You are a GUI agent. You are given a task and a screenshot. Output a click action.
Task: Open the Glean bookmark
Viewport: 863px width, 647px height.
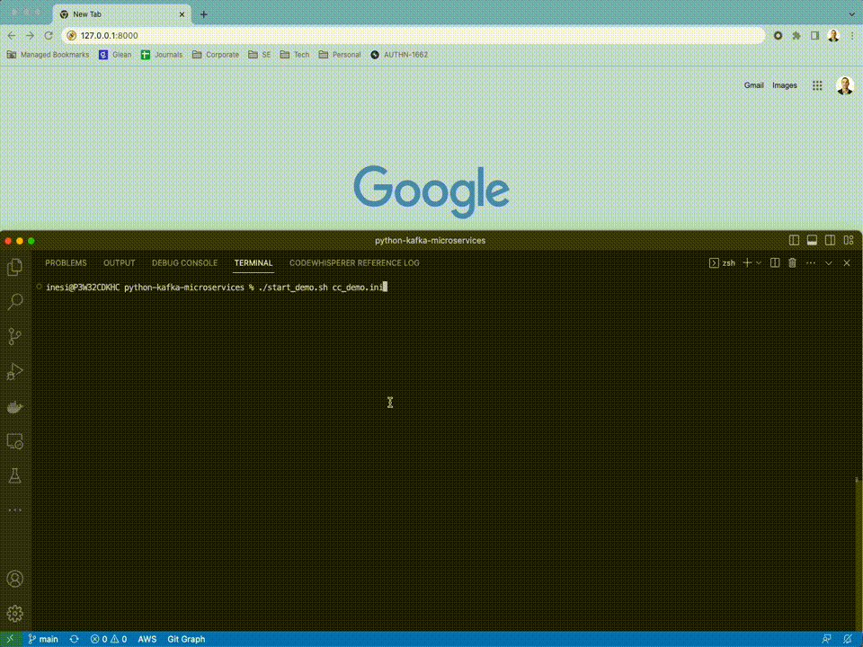pyautogui.click(x=115, y=55)
